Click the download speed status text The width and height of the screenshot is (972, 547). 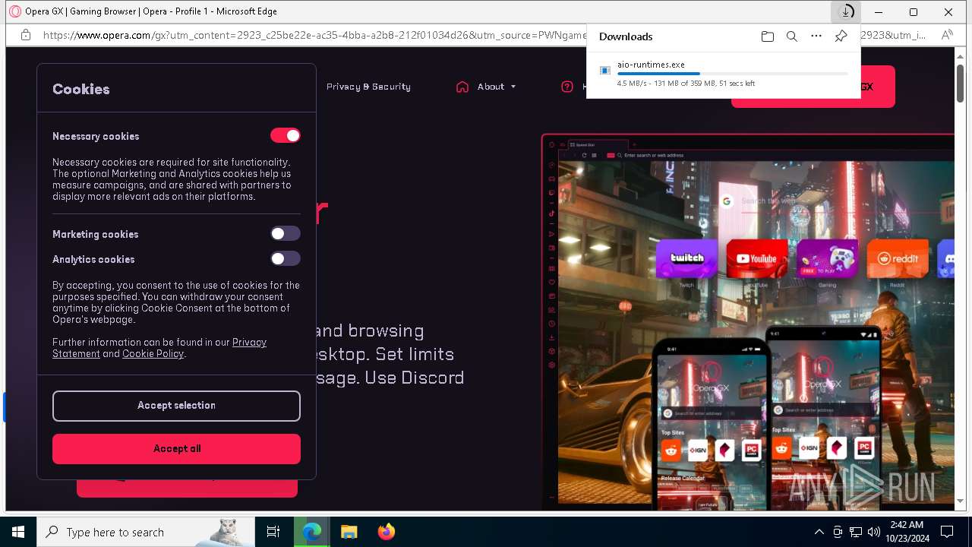(x=686, y=84)
